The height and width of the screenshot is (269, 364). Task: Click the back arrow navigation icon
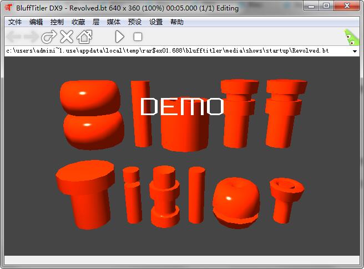point(14,37)
